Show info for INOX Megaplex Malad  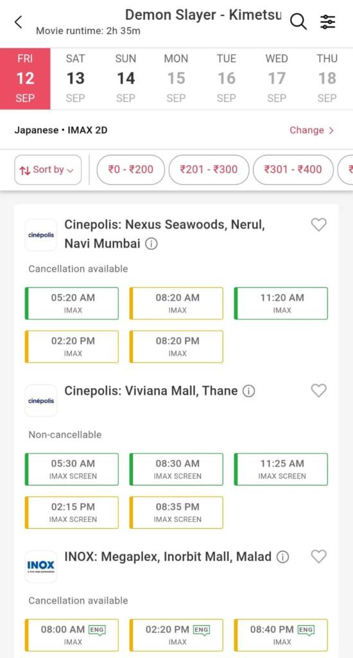(x=283, y=557)
